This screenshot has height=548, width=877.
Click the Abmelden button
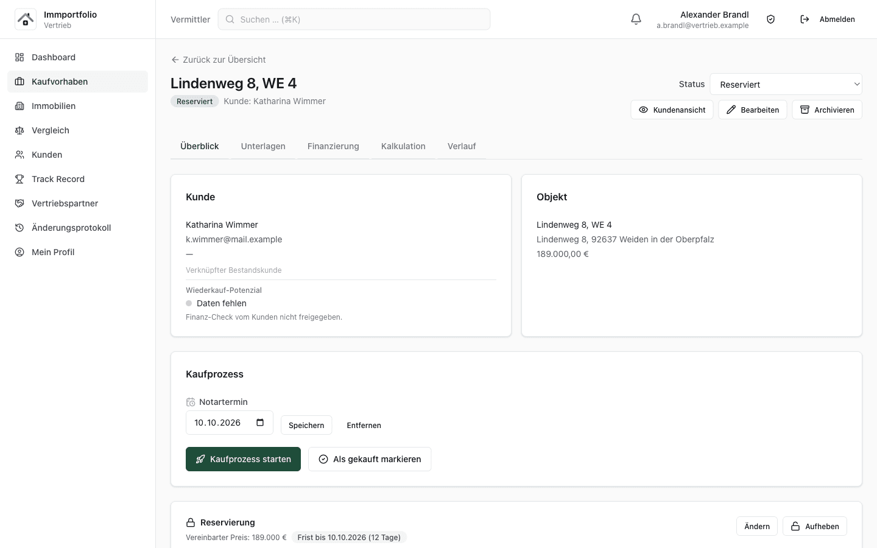click(827, 19)
